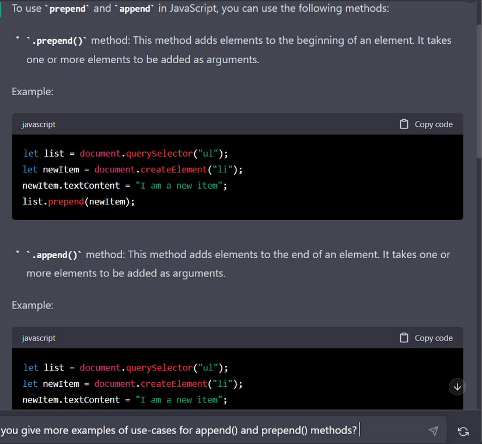Copy code of the prepend example
The image size is (482, 444).
pyautogui.click(x=426, y=124)
